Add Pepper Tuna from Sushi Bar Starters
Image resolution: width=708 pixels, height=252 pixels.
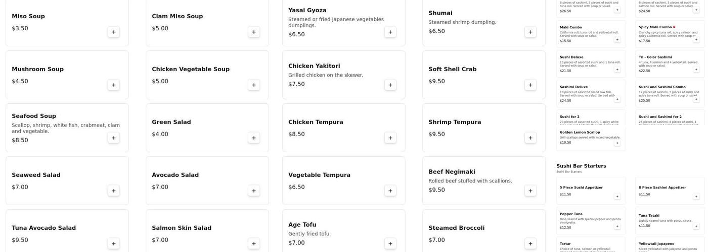[617, 226]
